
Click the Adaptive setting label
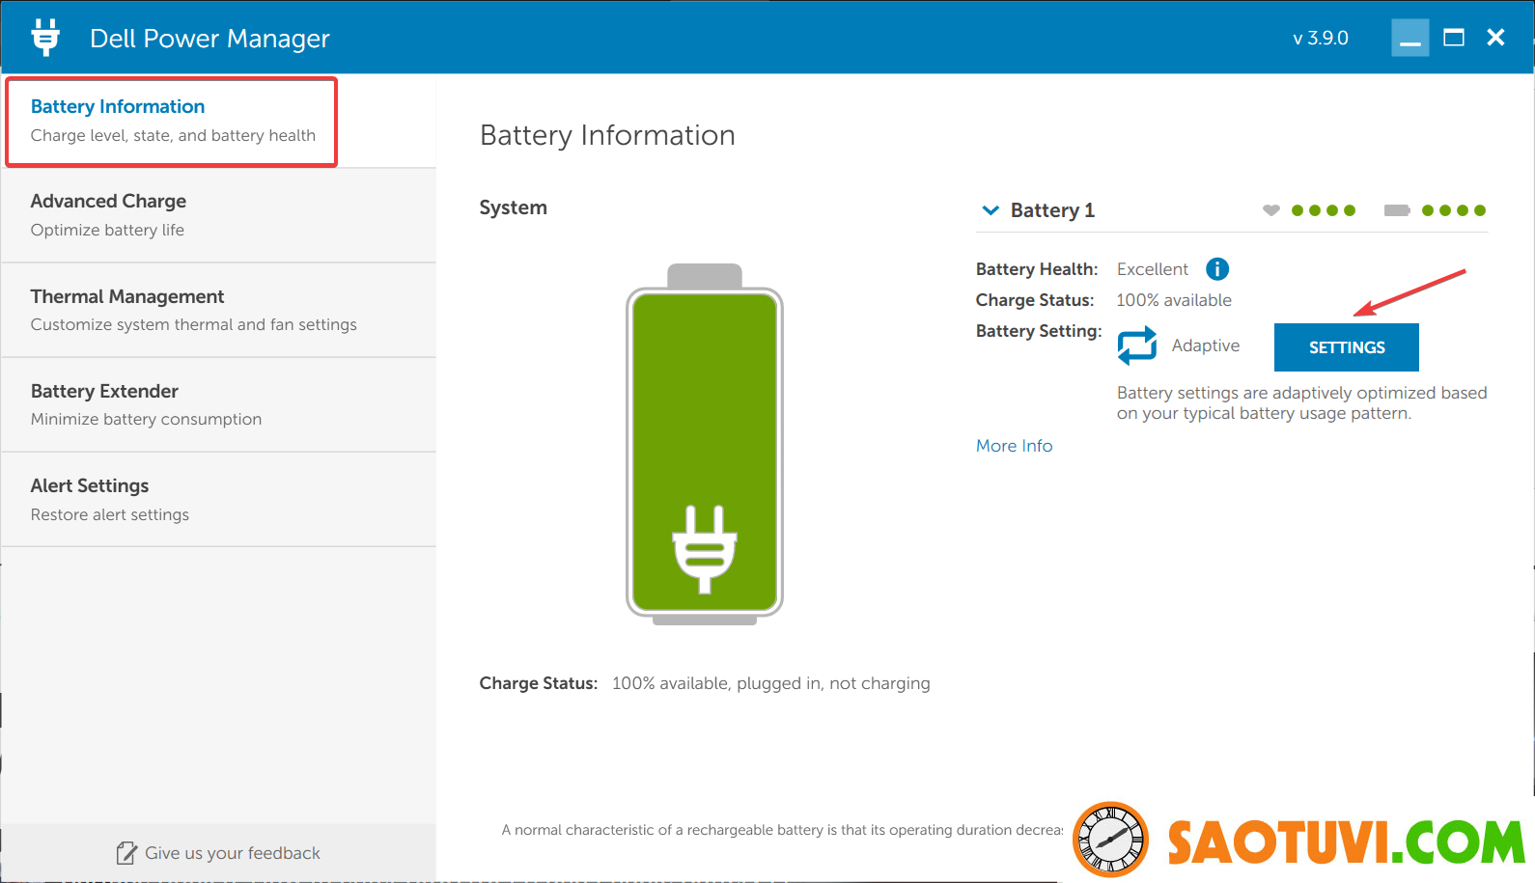[1206, 345]
